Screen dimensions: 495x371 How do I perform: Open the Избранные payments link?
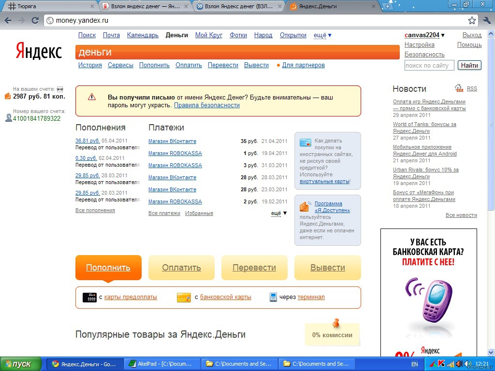click(199, 213)
